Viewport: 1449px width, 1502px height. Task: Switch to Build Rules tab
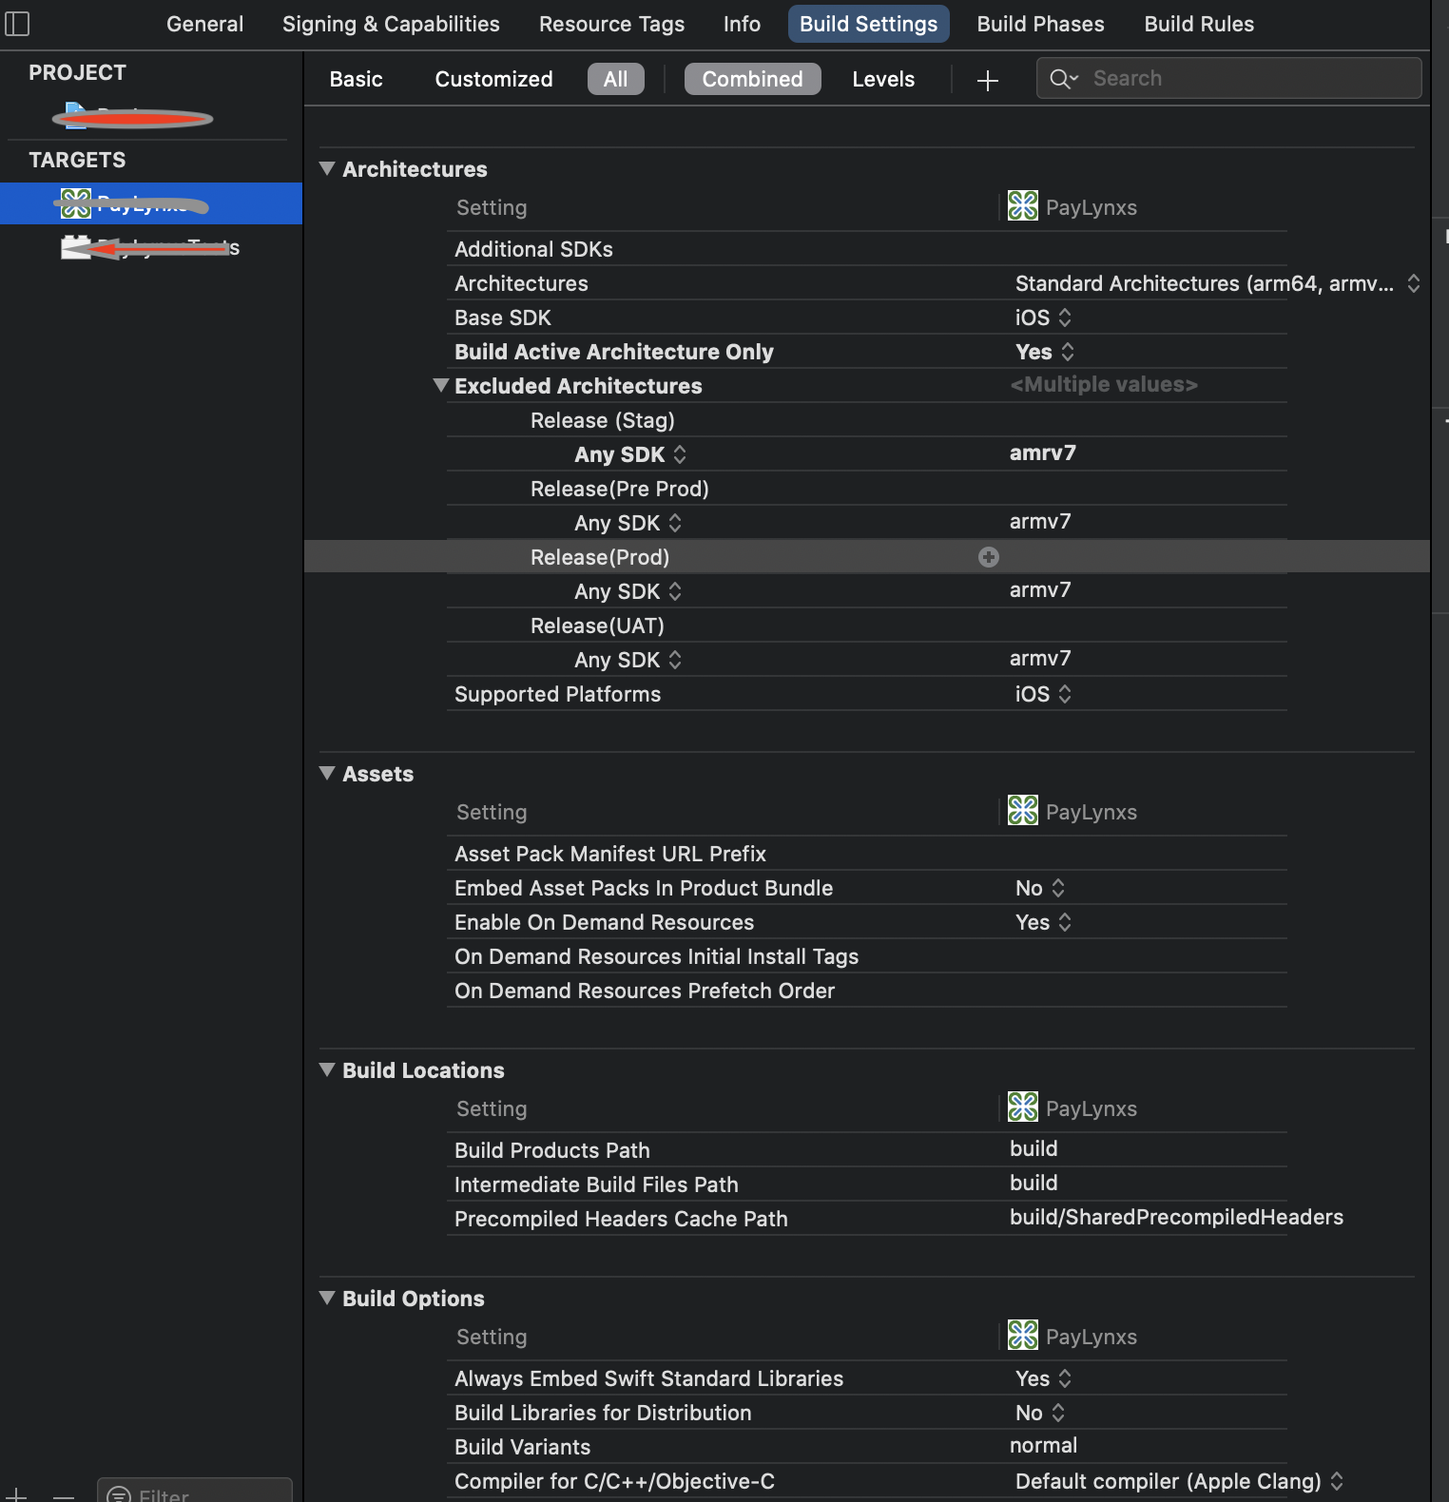(x=1199, y=24)
